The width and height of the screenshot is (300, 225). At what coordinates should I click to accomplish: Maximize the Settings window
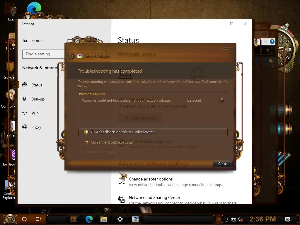(x=232, y=24)
